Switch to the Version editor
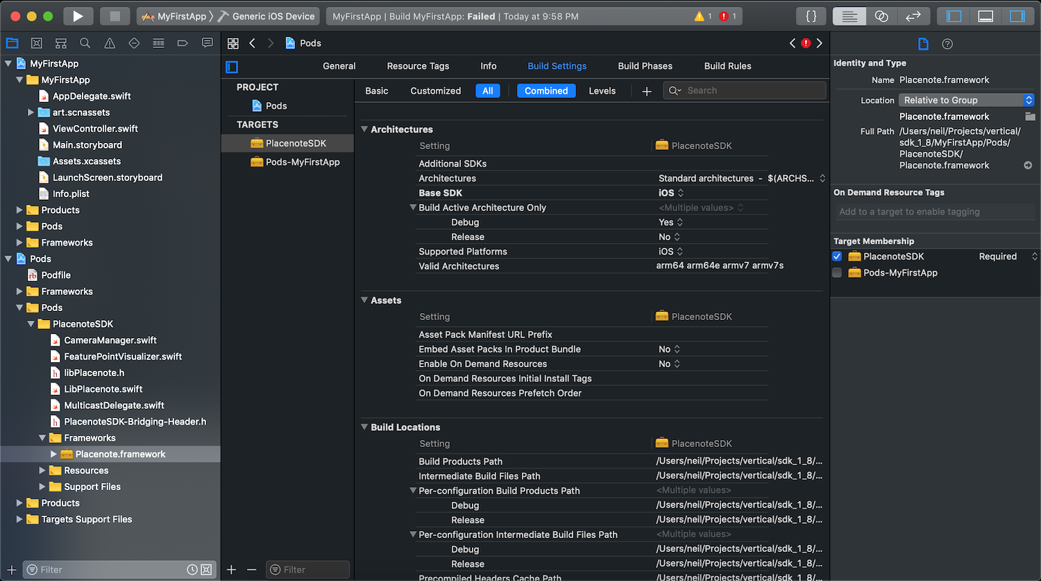The height and width of the screenshot is (581, 1041). pos(913,16)
